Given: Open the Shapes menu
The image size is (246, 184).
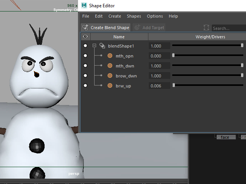Looking at the screenshot, I should (134, 16).
